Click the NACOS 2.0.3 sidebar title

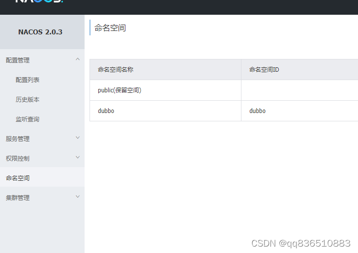(x=40, y=32)
